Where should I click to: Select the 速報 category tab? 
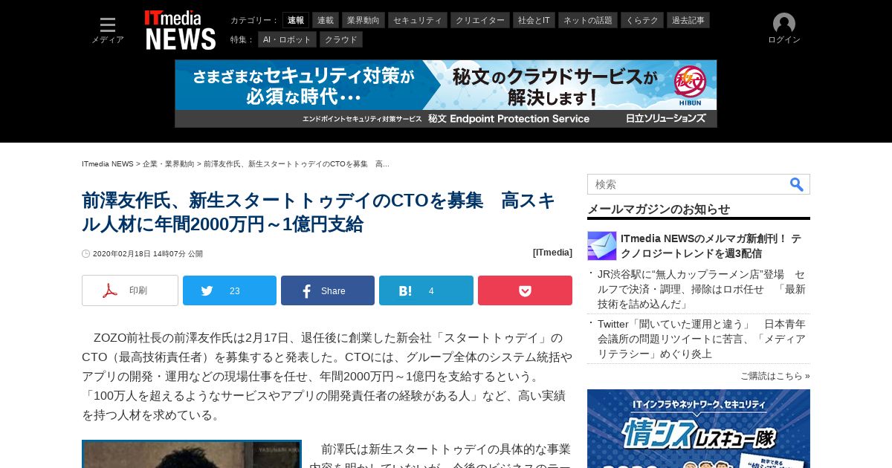coord(296,20)
